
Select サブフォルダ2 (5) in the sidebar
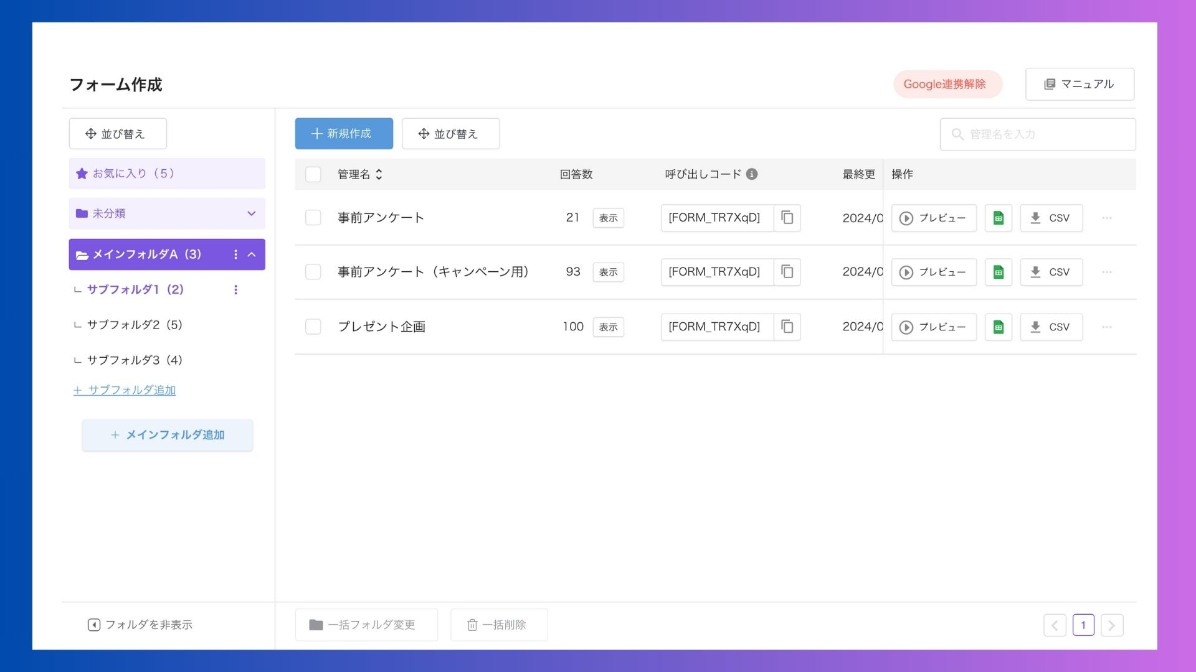[135, 325]
